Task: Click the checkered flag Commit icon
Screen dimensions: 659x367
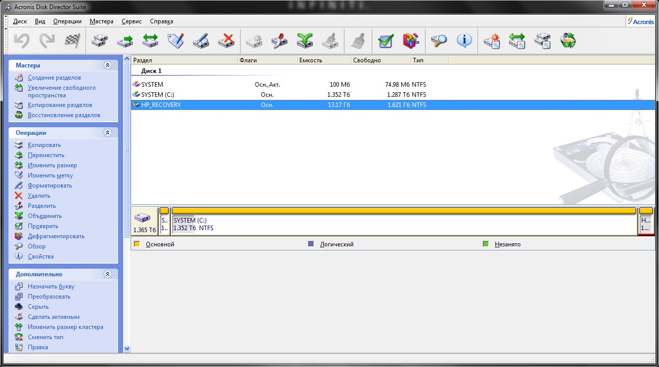Action: 73,41
